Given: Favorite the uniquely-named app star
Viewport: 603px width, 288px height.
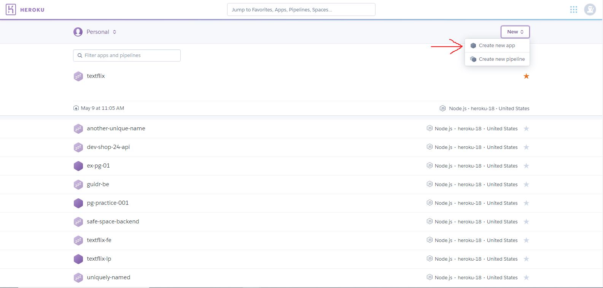Looking at the screenshot, I should (526, 278).
